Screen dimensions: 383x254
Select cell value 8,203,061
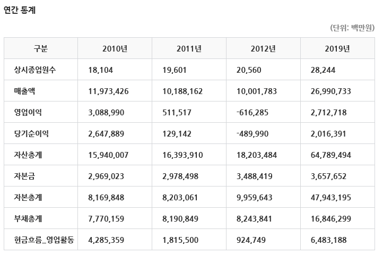180,198
